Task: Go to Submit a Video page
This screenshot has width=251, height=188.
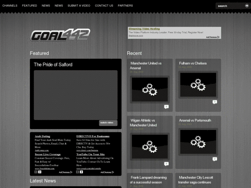Action: pos(79,6)
